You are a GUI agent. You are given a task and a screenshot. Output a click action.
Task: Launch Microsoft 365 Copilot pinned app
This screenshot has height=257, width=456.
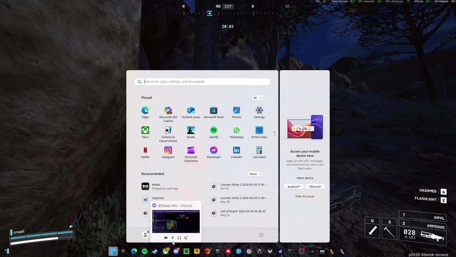pos(168,114)
